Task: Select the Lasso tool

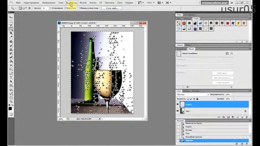Action: [11, 25]
